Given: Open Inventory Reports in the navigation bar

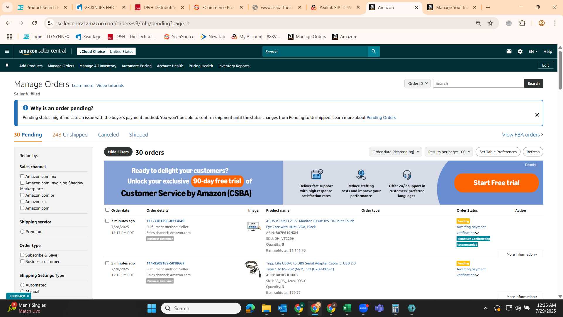Looking at the screenshot, I should pos(234,66).
